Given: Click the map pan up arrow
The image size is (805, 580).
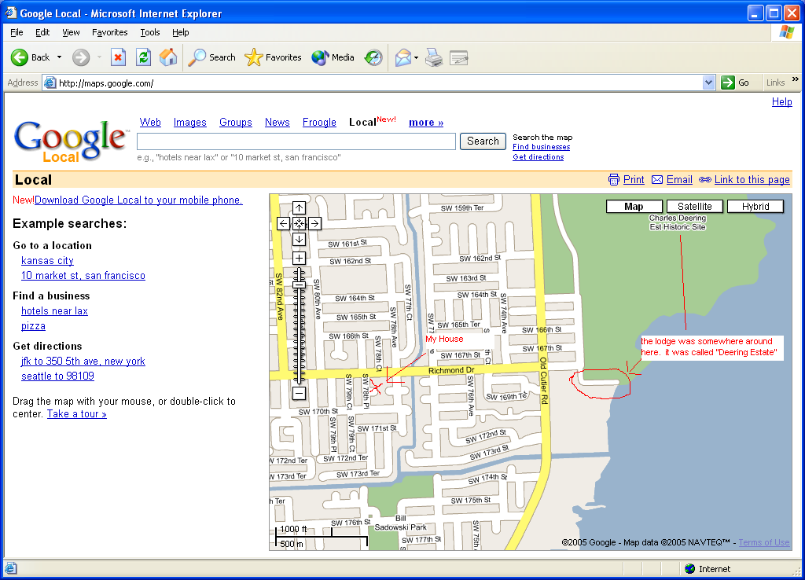Looking at the screenshot, I should point(299,208).
